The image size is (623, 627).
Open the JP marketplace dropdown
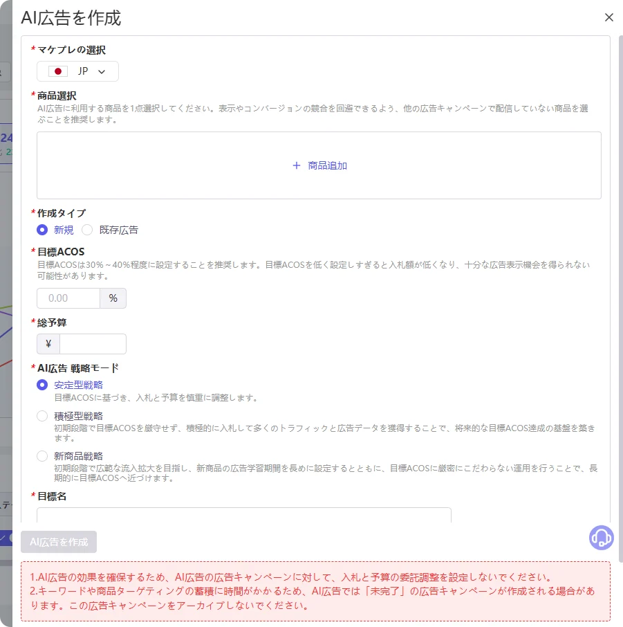(x=77, y=71)
